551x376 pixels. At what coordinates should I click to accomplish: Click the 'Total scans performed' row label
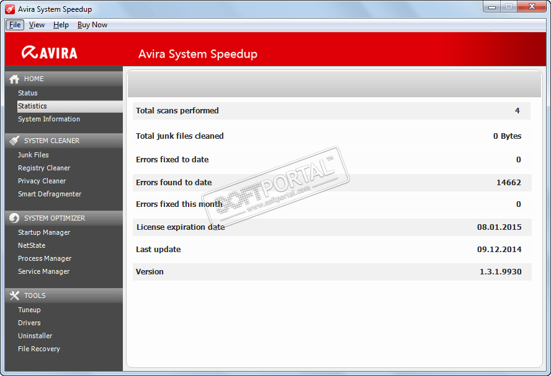click(x=177, y=110)
